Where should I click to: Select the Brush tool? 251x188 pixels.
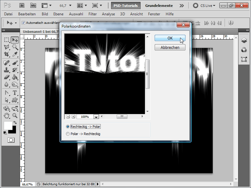coord(15,63)
